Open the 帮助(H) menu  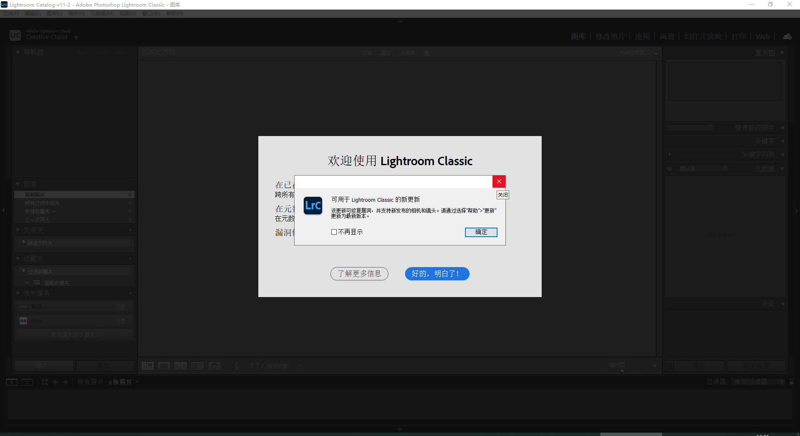(x=175, y=14)
